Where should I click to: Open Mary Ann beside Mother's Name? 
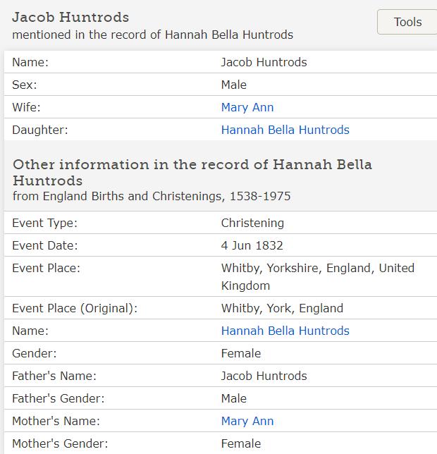(247, 421)
